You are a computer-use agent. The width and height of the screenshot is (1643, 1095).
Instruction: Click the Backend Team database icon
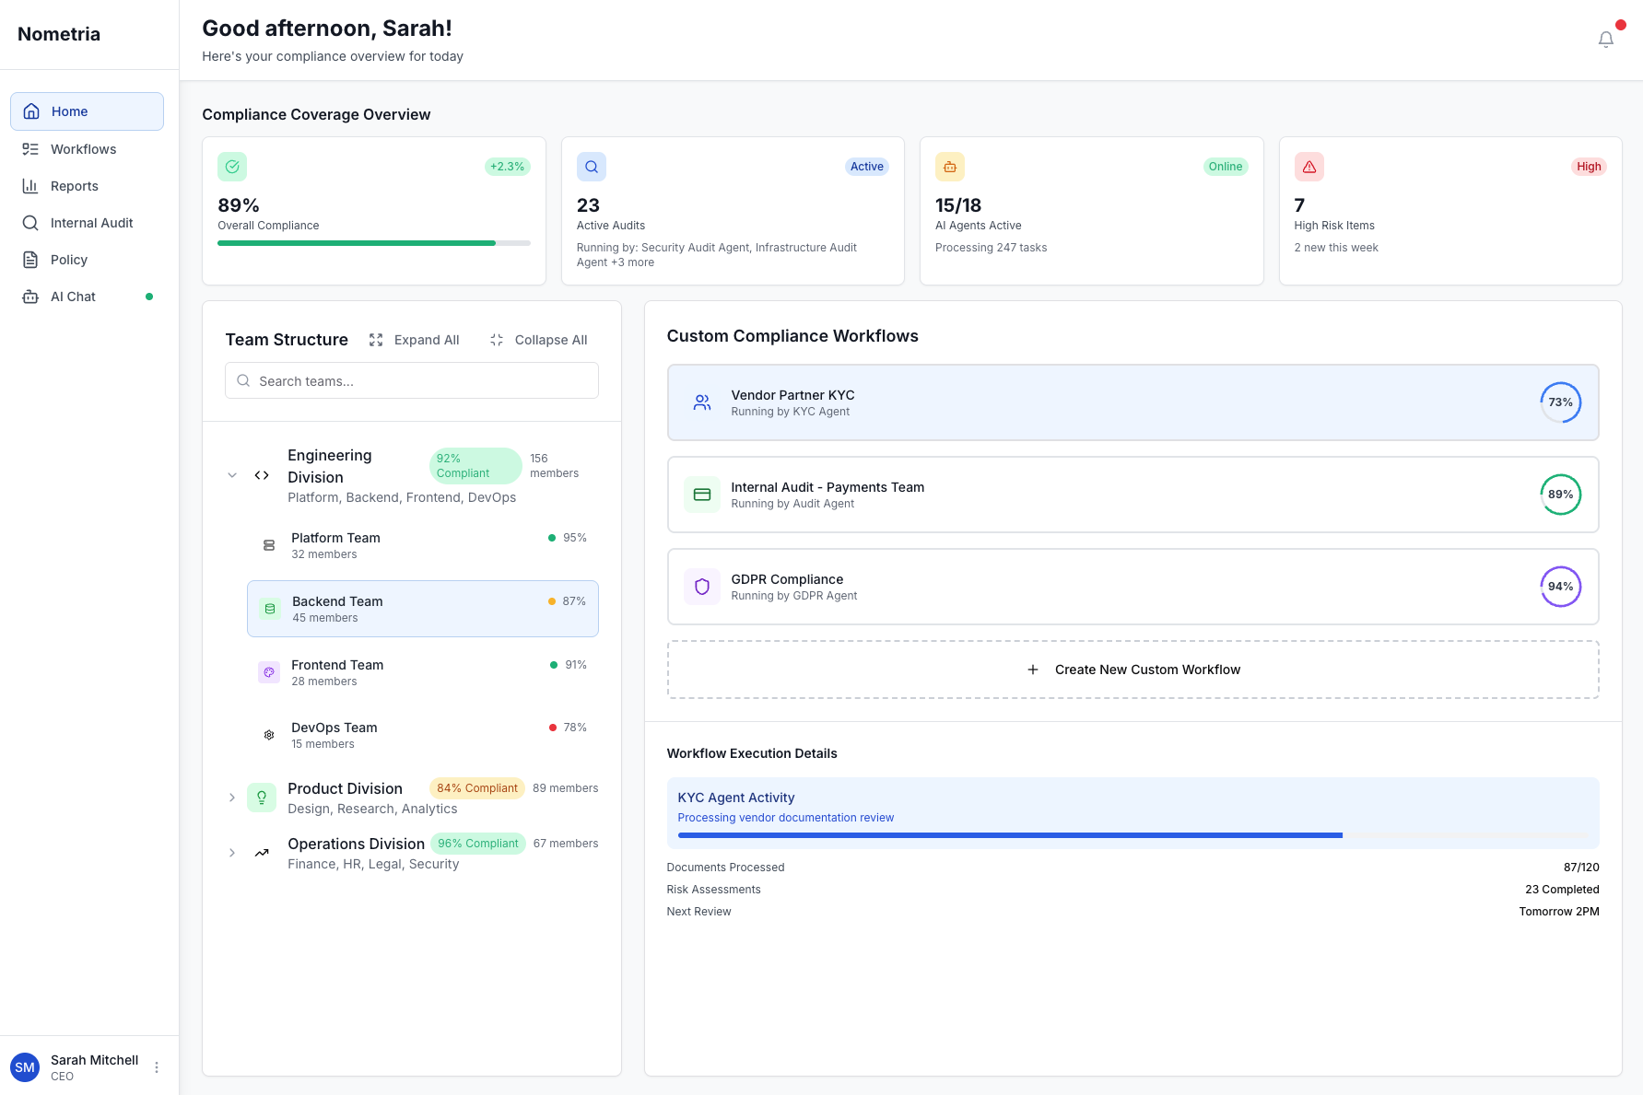[270, 609]
